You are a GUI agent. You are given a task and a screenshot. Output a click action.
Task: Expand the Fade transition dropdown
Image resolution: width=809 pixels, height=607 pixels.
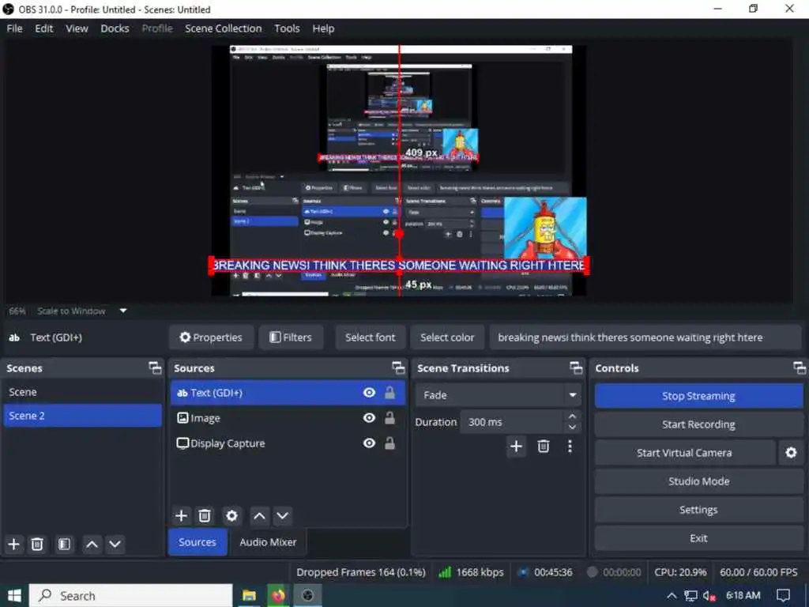tap(572, 395)
